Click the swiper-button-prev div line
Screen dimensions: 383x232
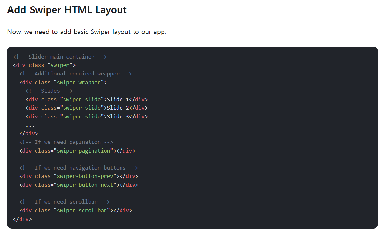(79, 176)
